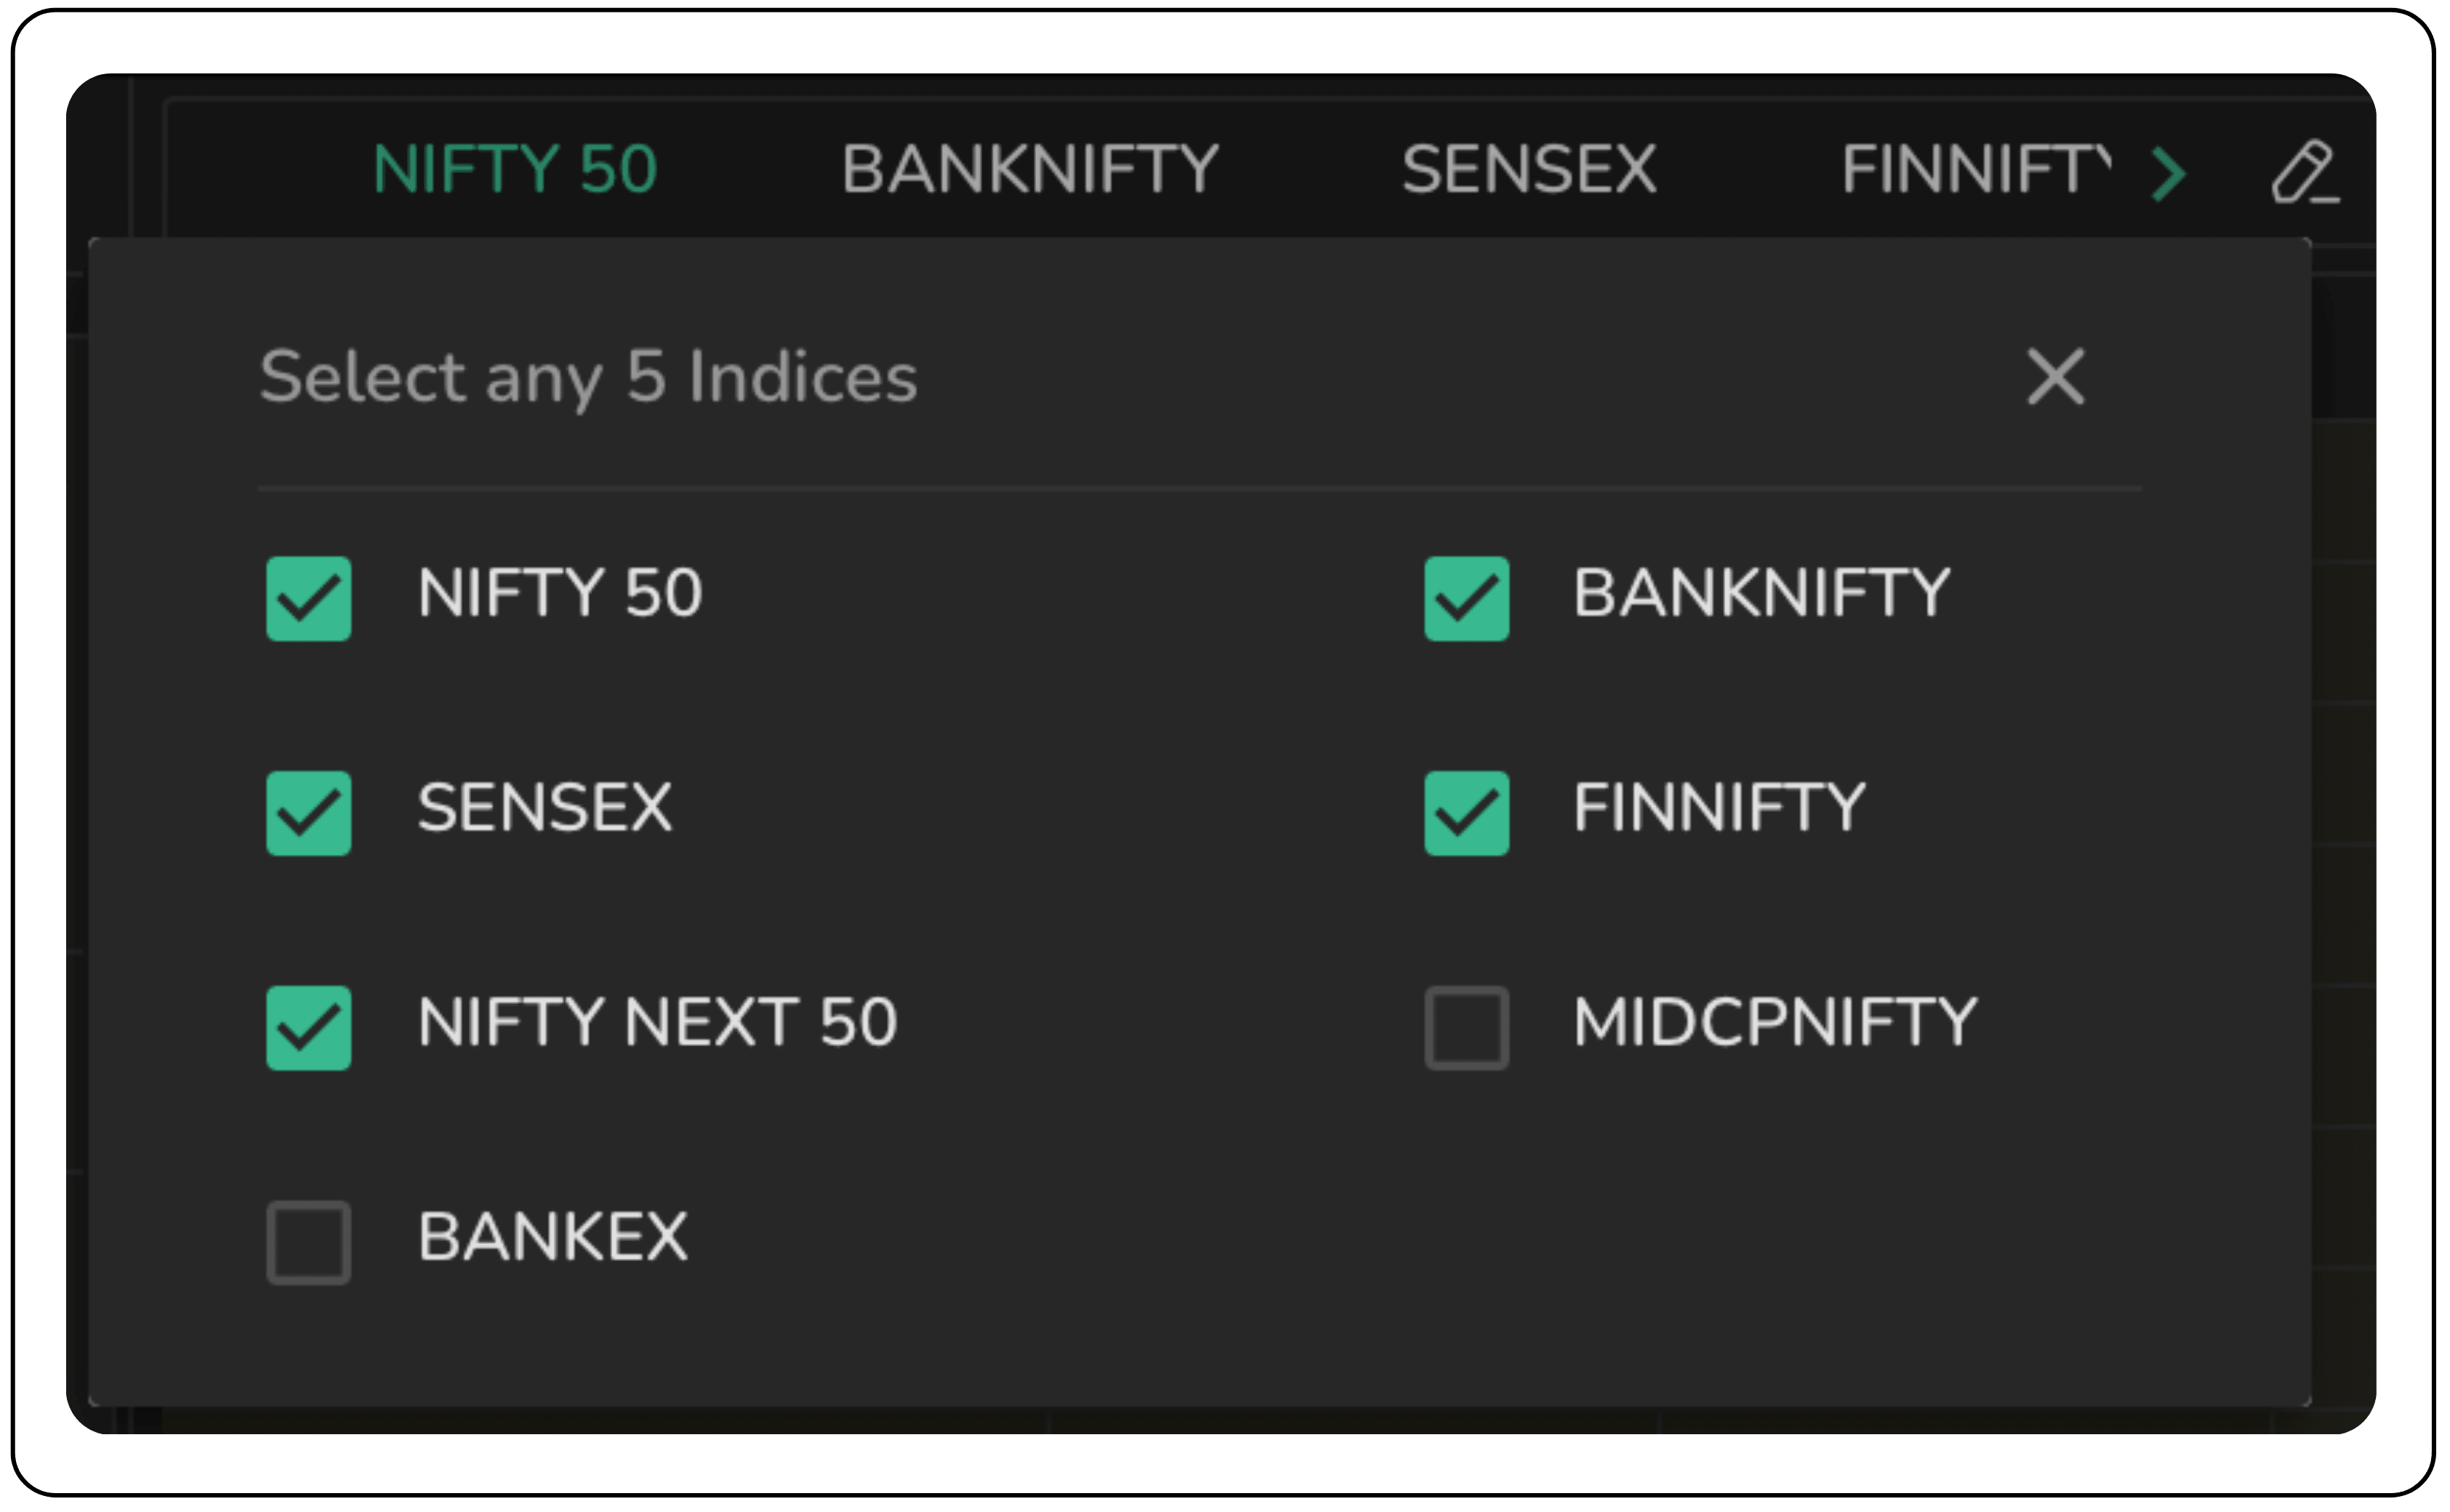Disable the NIFTY NEXT 50 checkbox
Image resolution: width=2450 pixels, height=1512 pixels.
(x=308, y=1027)
